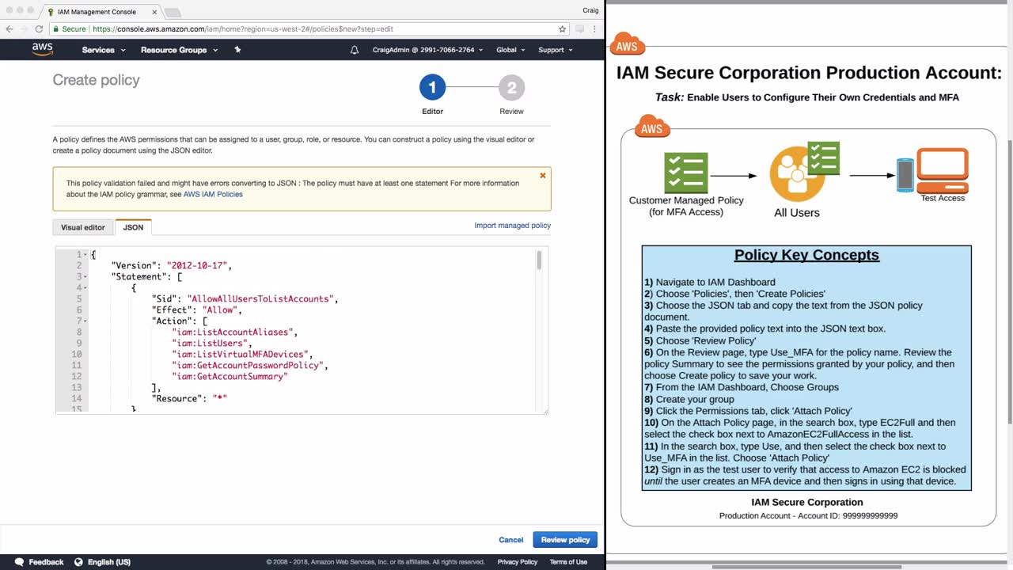Image resolution: width=1013 pixels, height=570 pixels.
Task: Cancel policy creation
Action: click(511, 540)
